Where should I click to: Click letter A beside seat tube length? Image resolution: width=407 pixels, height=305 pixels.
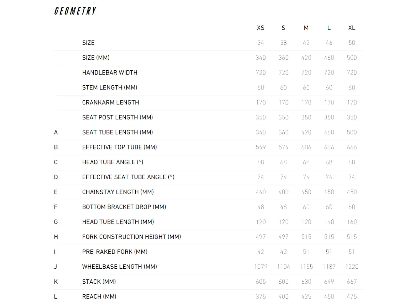(x=56, y=132)
